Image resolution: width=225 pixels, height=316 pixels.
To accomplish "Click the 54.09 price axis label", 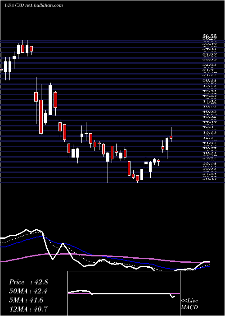I will click(x=209, y=54).
